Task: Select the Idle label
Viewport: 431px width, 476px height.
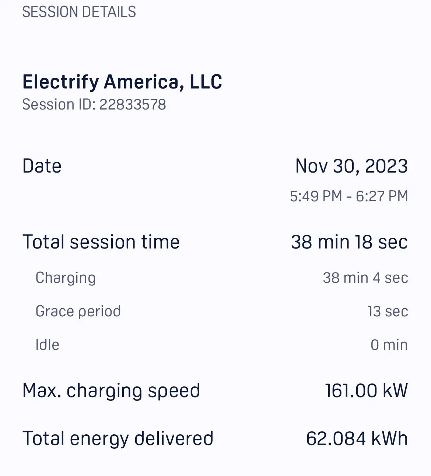Action: pyautogui.click(x=47, y=345)
